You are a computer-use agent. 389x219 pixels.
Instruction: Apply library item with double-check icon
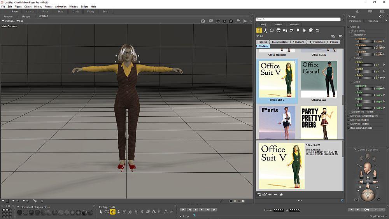(x=264, y=194)
